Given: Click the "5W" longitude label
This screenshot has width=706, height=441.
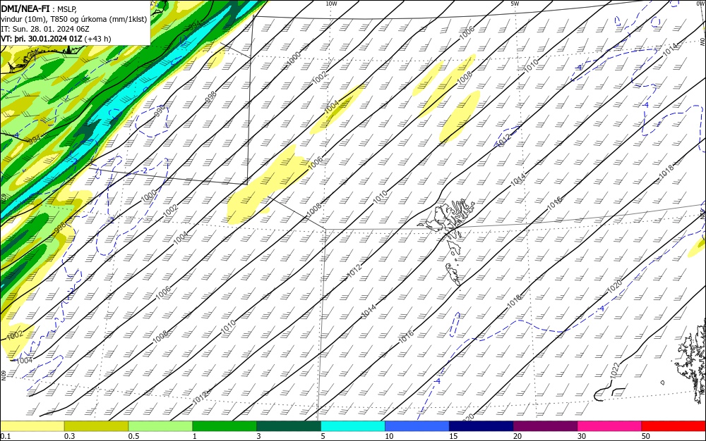Looking at the screenshot, I should pyautogui.click(x=515, y=4).
